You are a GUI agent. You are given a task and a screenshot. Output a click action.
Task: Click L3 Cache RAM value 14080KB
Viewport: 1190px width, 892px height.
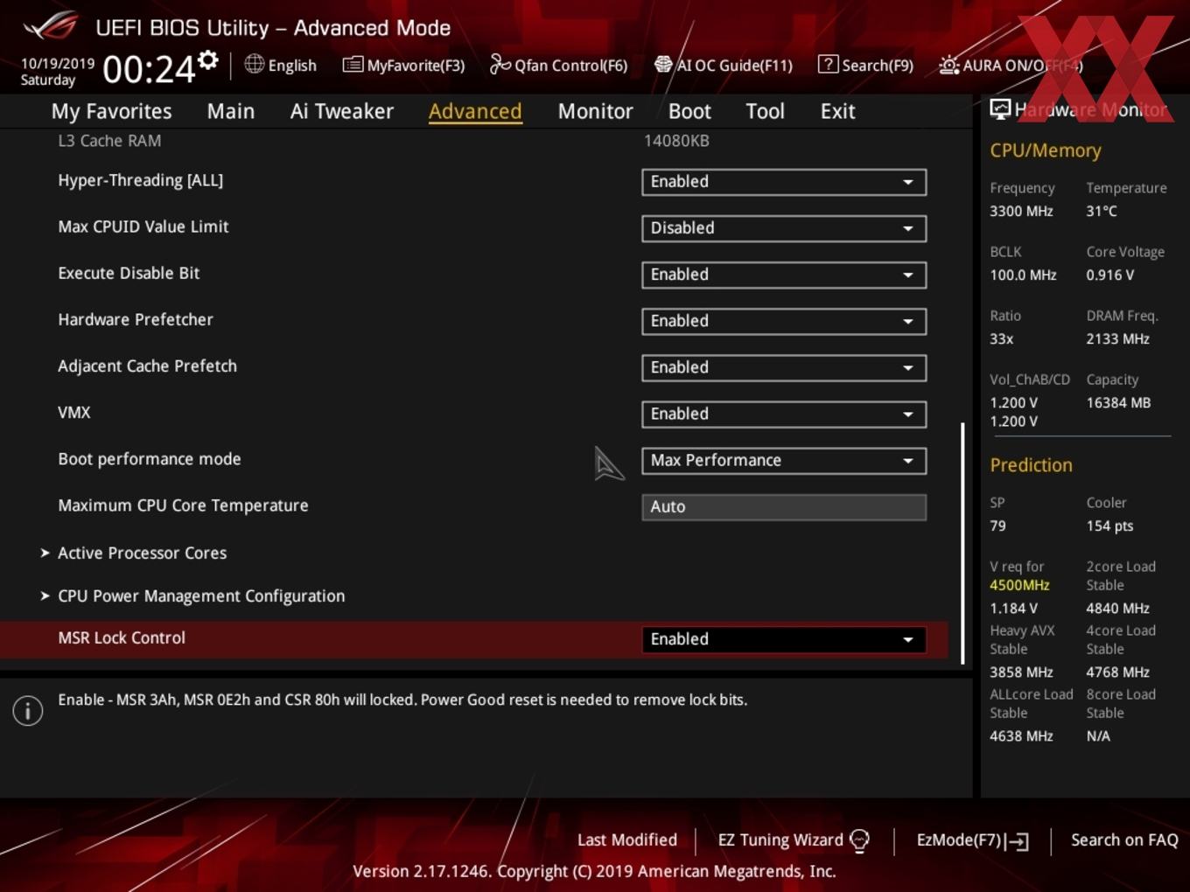[676, 141]
